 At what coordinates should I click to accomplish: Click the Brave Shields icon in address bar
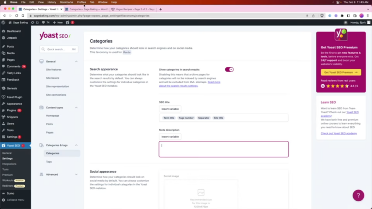tap(322, 15)
